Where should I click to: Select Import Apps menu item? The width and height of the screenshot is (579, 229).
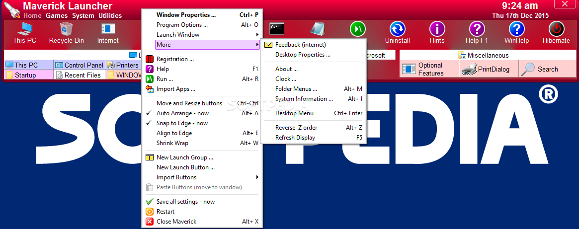(202, 89)
